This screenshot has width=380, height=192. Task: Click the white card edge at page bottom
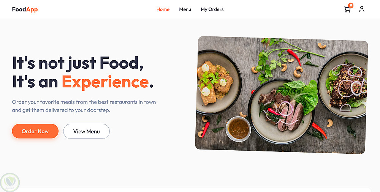coord(194,189)
